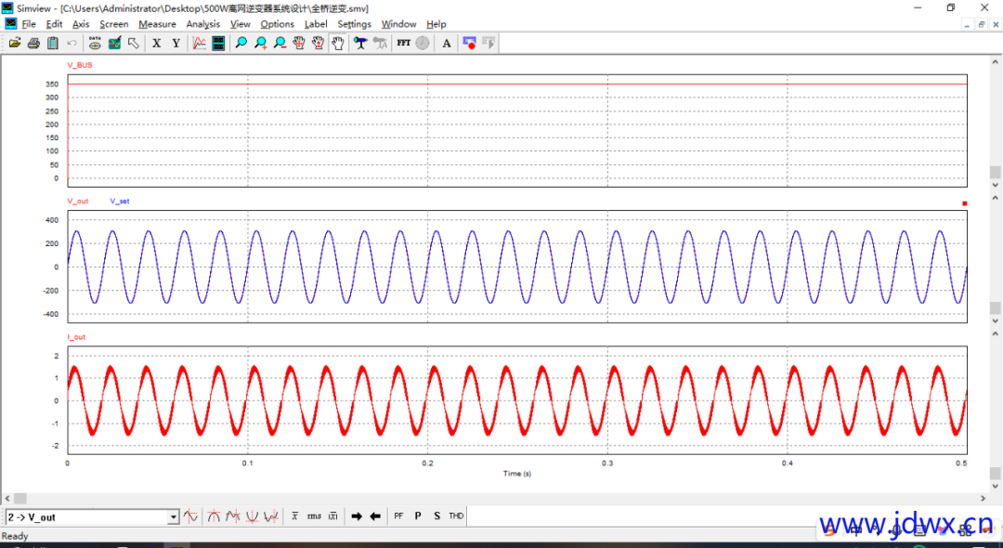The image size is (1003, 548).
Task: Calculate real power with P button
Action: 418,516
